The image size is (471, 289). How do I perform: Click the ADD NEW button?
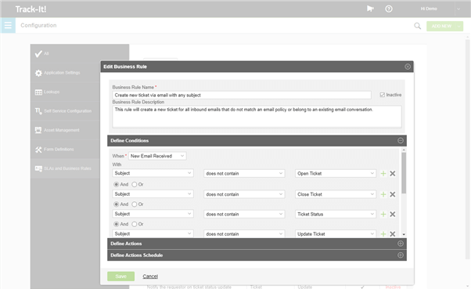(441, 26)
